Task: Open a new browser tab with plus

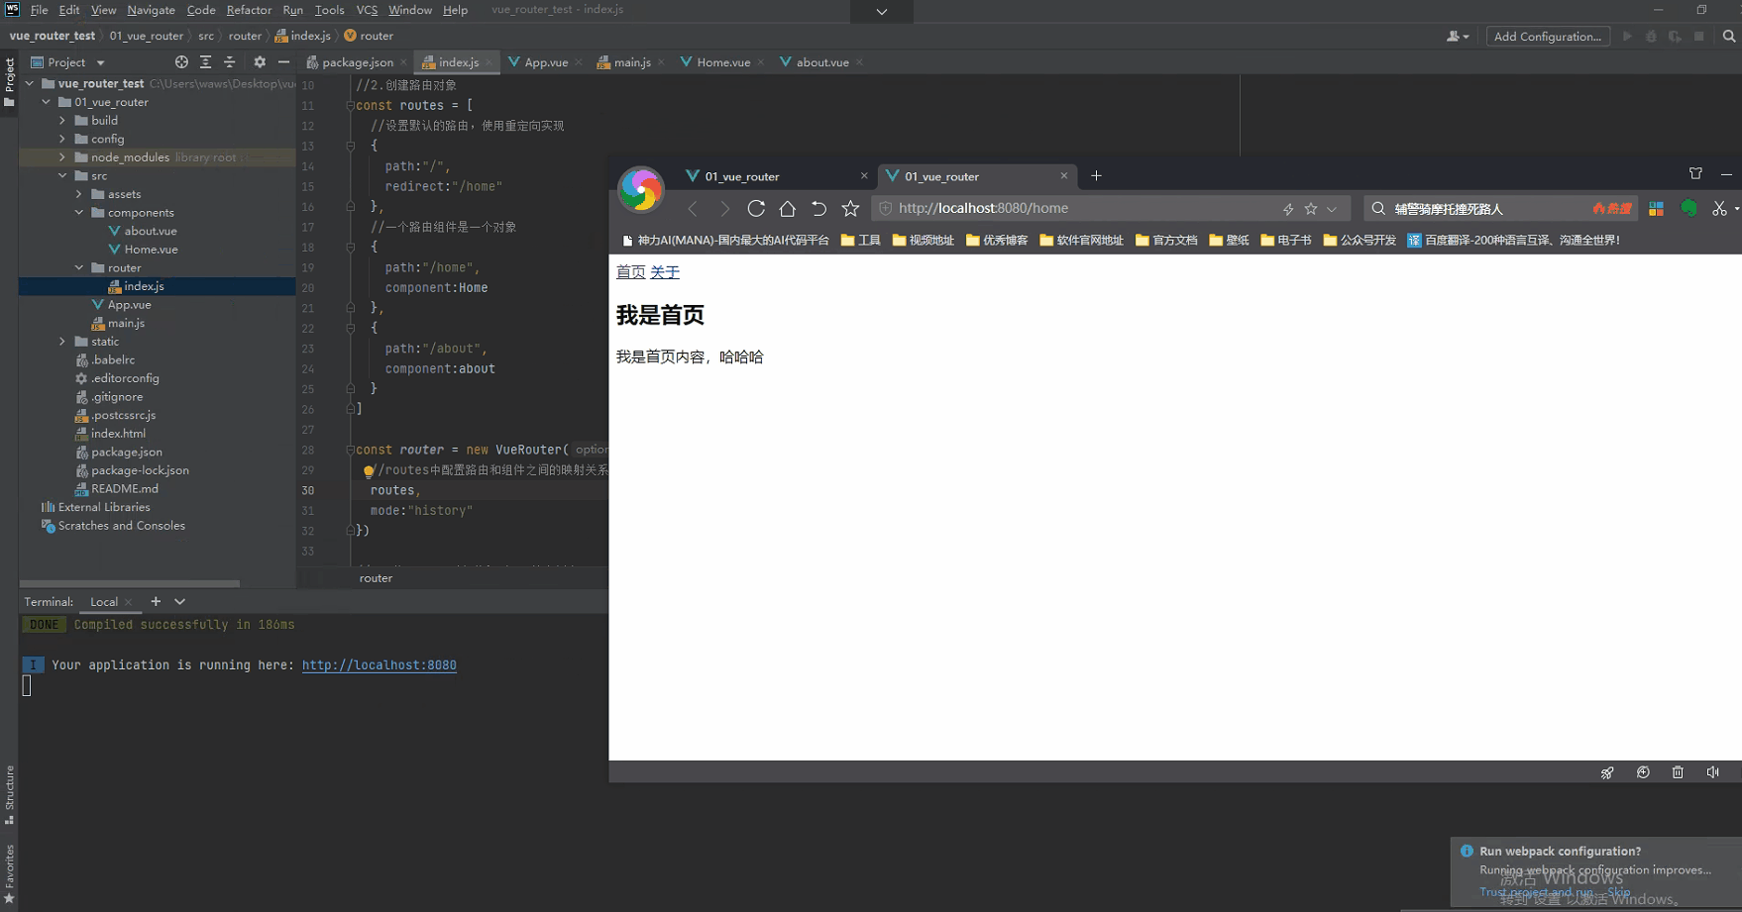Action: pyautogui.click(x=1096, y=176)
